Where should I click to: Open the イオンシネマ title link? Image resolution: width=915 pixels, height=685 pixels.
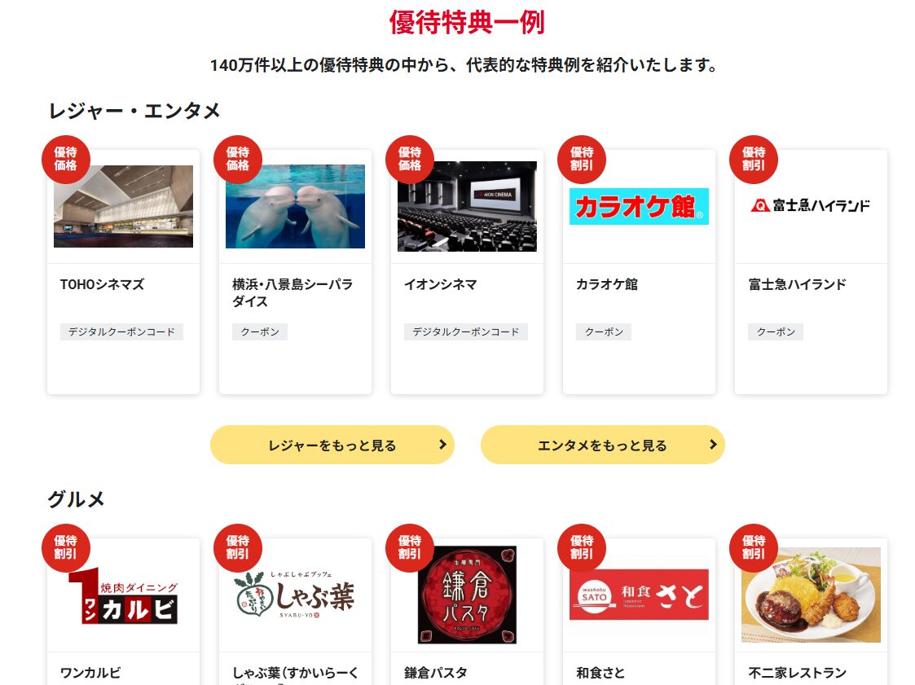tap(441, 285)
